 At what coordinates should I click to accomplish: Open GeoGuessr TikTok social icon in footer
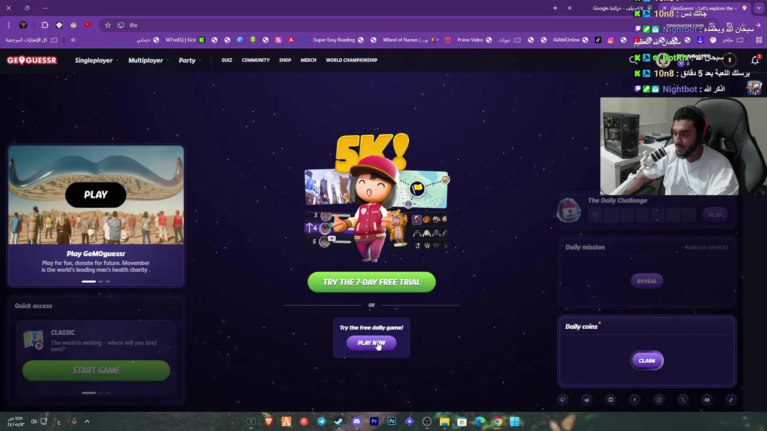[x=731, y=400]
